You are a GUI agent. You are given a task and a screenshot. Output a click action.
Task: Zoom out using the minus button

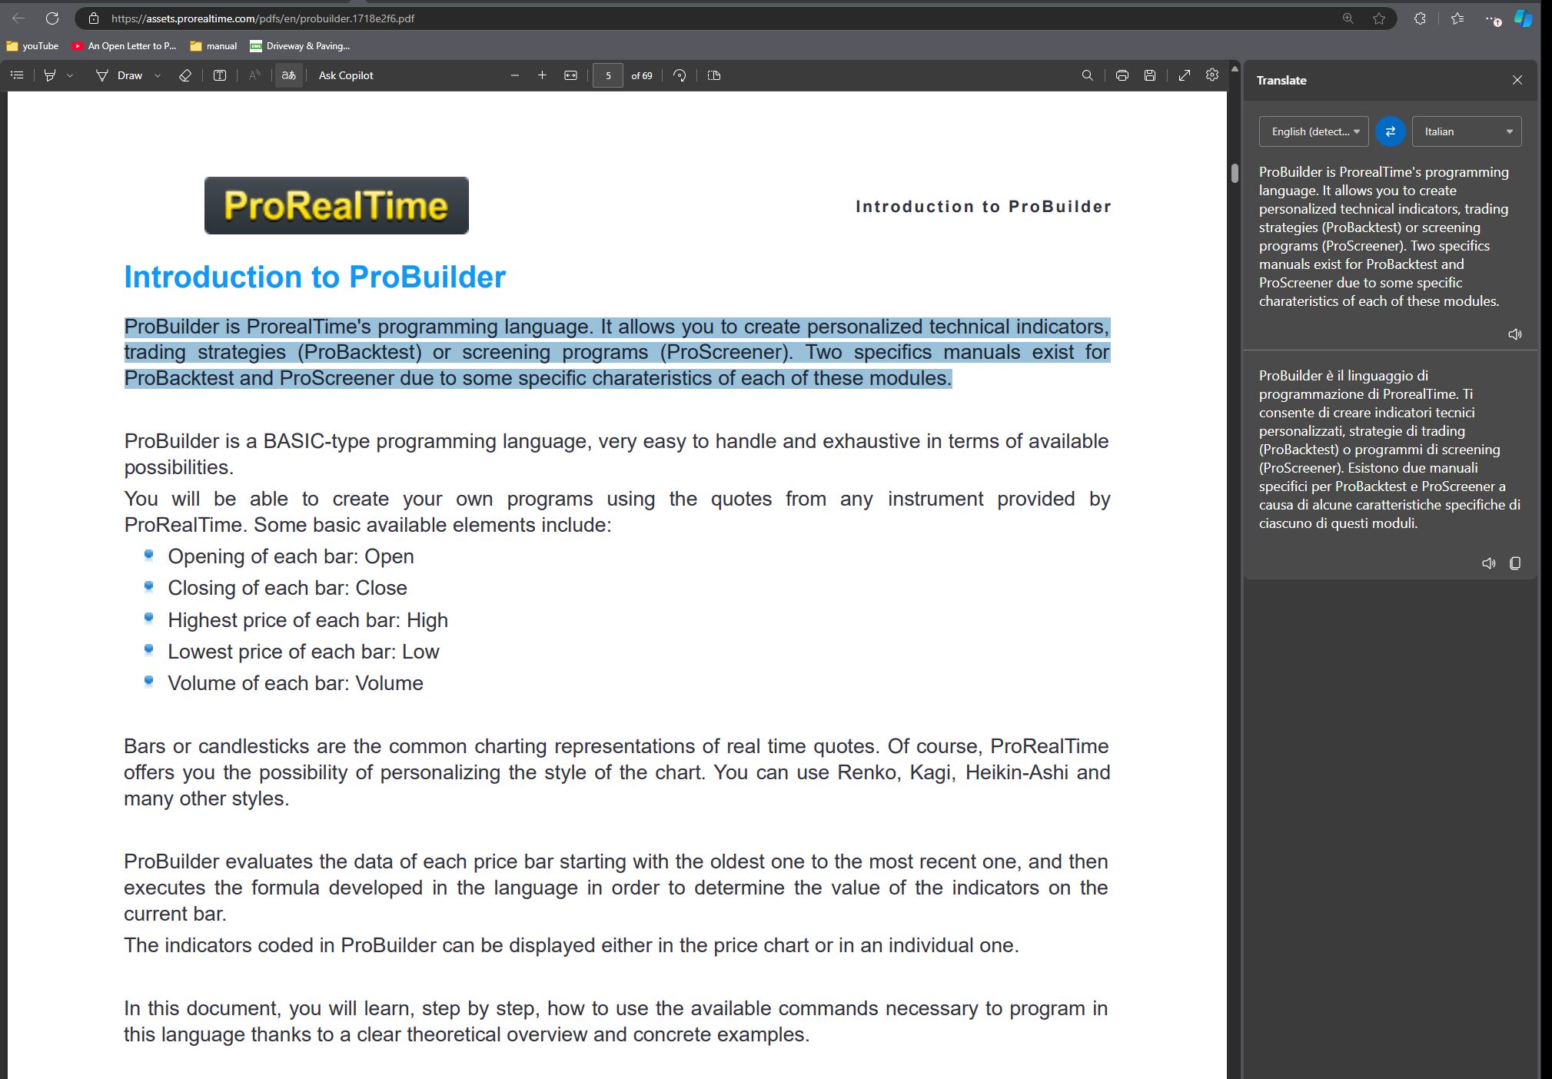pos(515,75)
